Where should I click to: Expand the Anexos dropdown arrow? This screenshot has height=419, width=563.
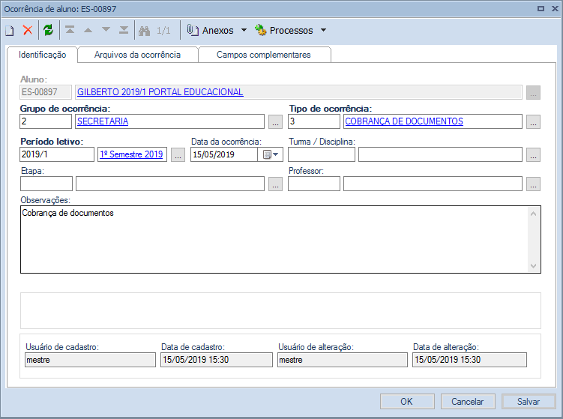coord(244,30)
